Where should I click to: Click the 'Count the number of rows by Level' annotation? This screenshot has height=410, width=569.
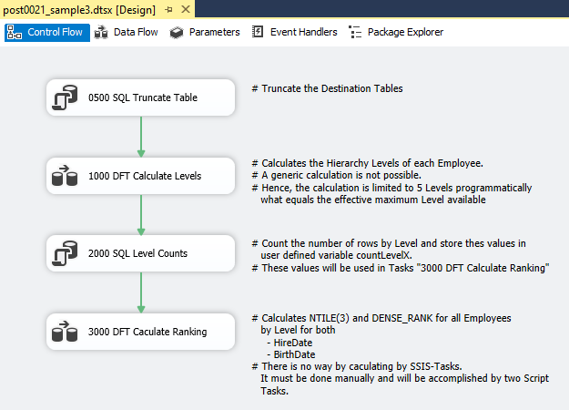(x=401, y=256)
